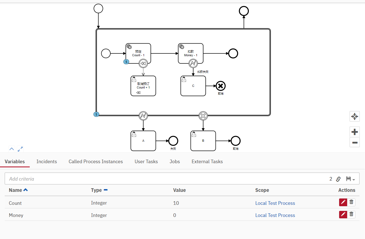Viewport: 365px width, 239px height.
Task: Delete the Count variable with trash icon
Action: click(351, 202)
